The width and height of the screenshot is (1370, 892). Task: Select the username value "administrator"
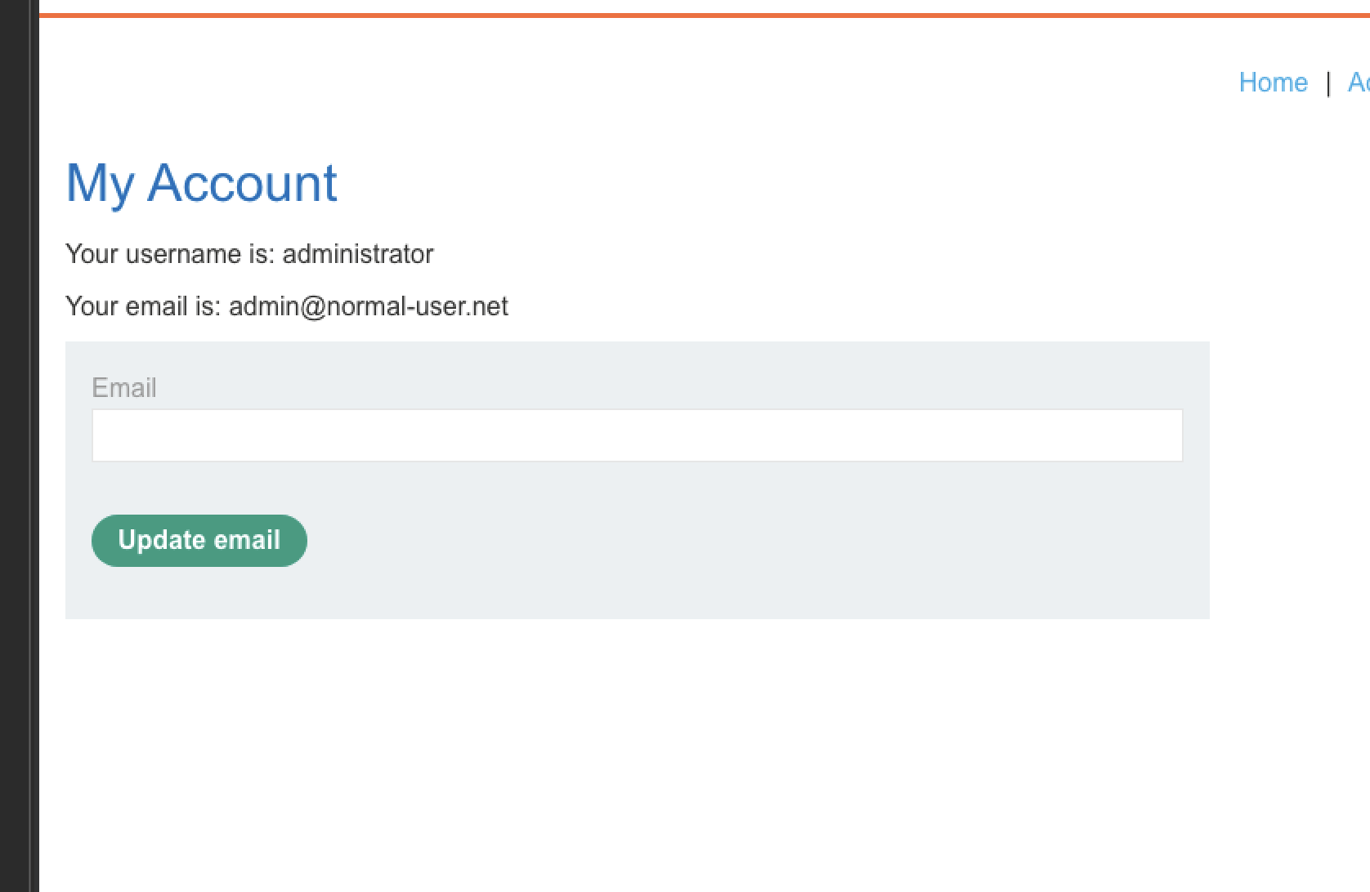click(x=358, y=254)
